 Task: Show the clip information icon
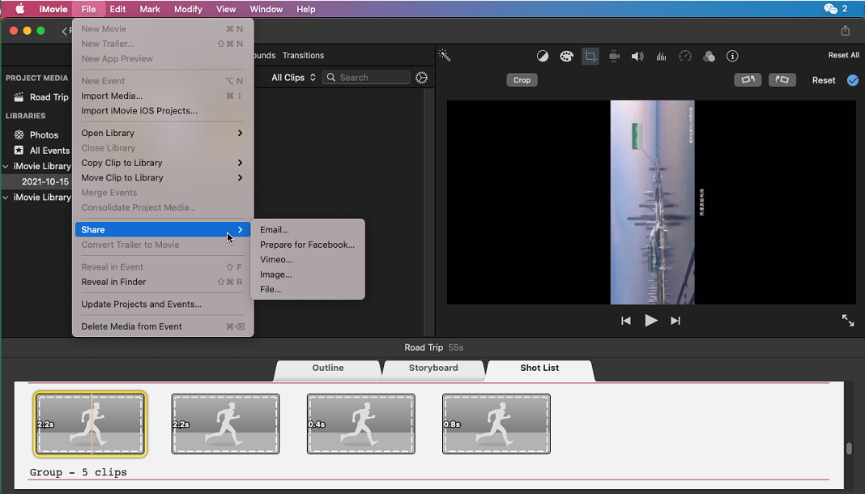(732, 56)
